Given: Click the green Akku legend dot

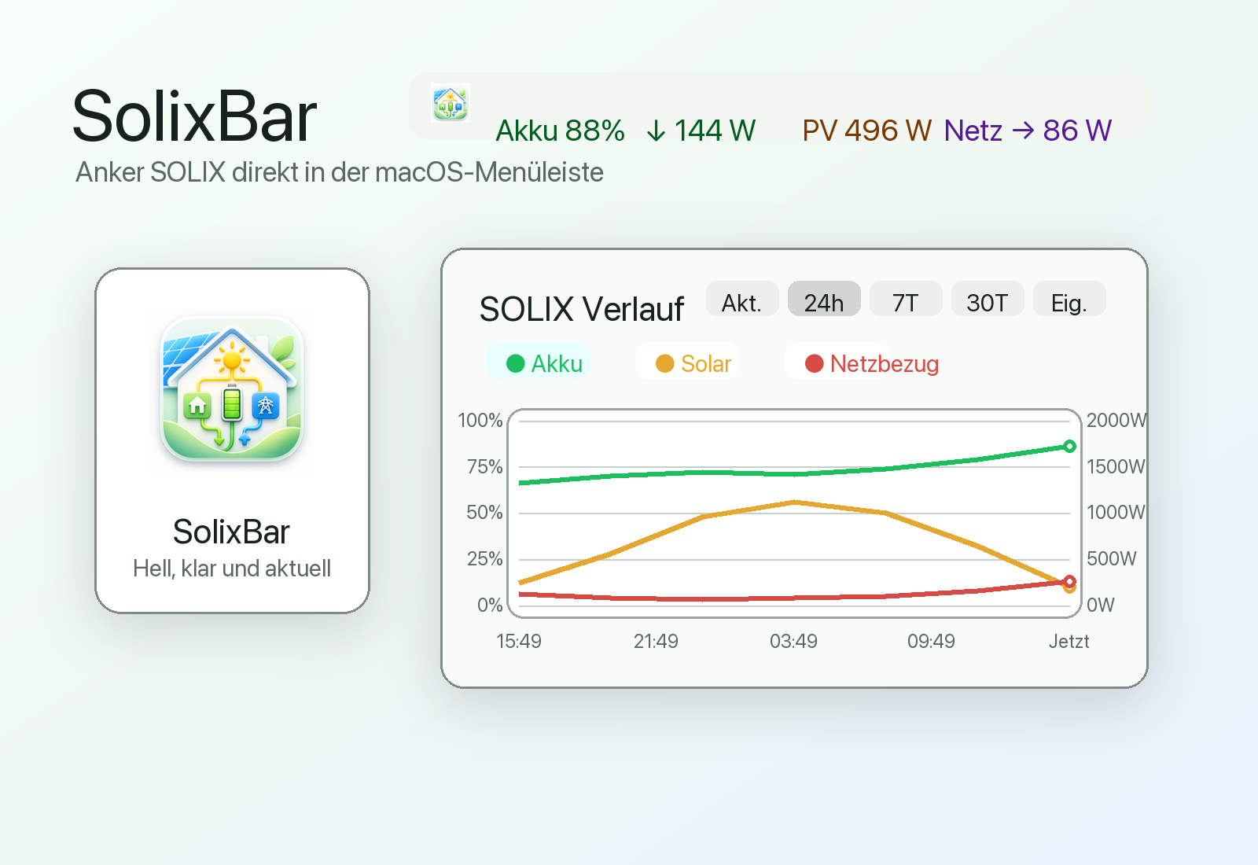Looking at the screenshot, I should tap(516, 363).
